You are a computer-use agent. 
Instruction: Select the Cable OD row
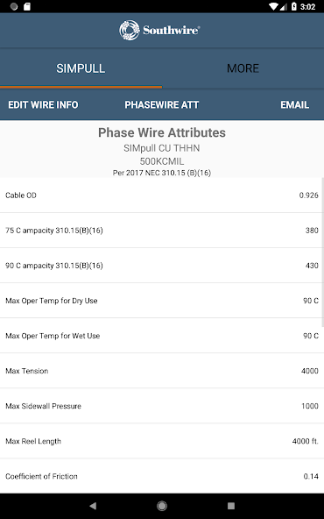(x=161, y=196)
